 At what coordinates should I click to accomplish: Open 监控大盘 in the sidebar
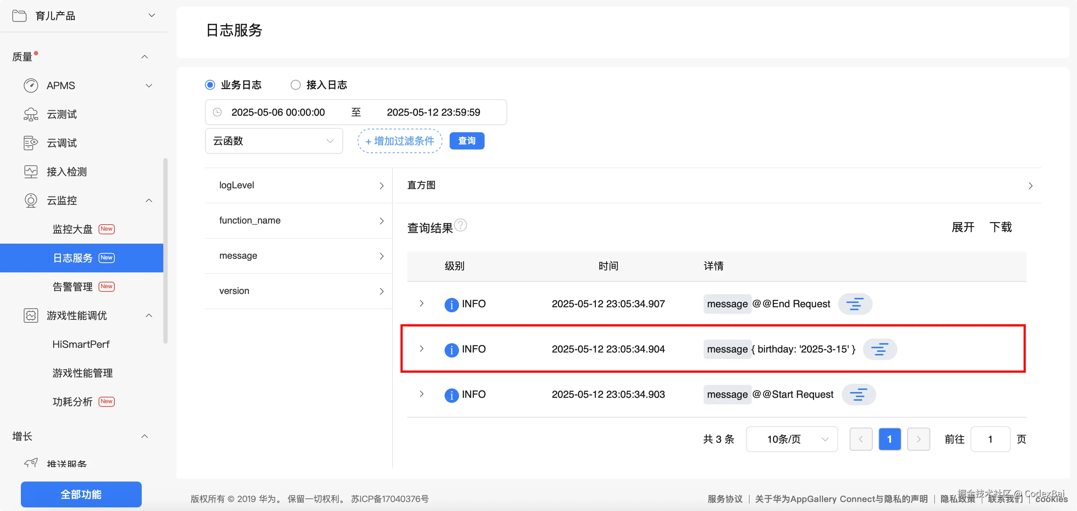pos(73,229)
